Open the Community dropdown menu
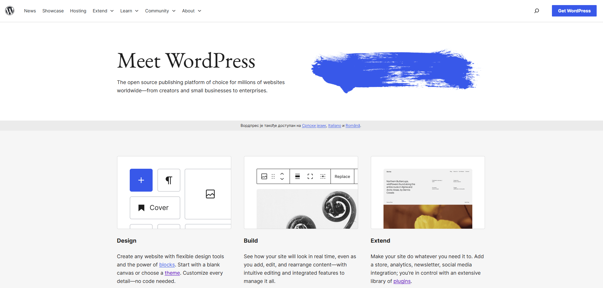The height and width of the screenshot is (288, 603). point(160,11)
